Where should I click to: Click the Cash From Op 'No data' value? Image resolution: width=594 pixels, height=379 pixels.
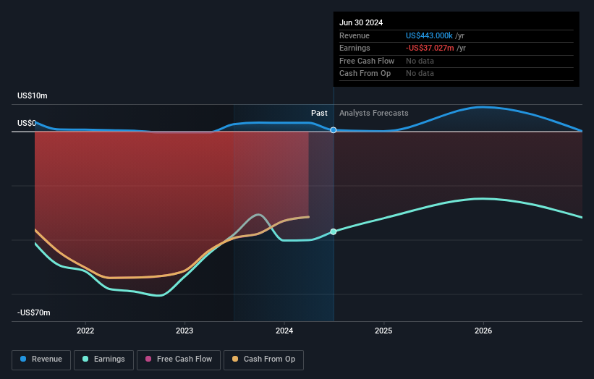coord(420,74)
